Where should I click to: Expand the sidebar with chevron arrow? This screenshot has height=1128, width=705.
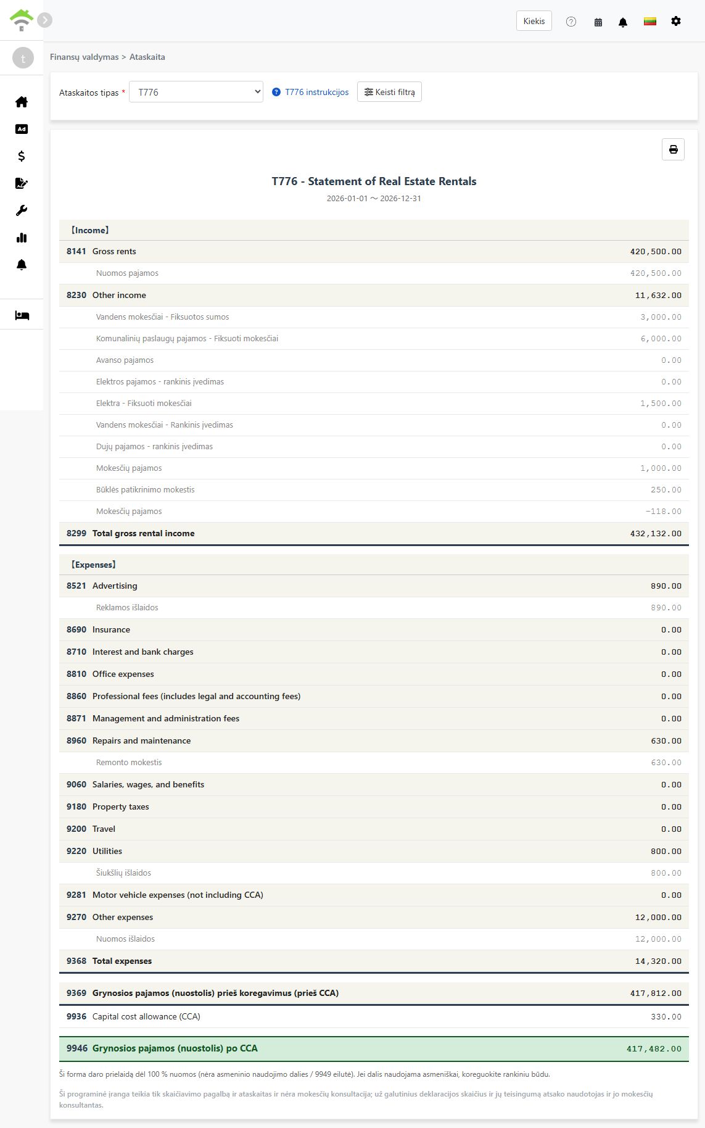tap(44, 20)
